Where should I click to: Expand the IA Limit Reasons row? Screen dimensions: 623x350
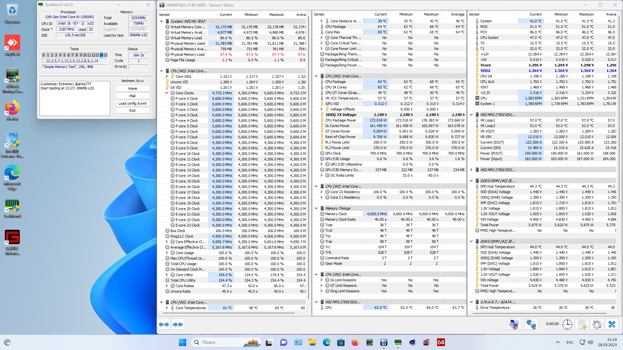click(x=322, y=280)
